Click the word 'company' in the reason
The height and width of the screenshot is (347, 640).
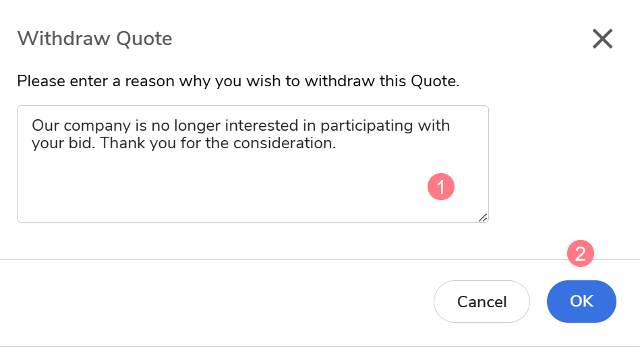(x=96, y=126)
